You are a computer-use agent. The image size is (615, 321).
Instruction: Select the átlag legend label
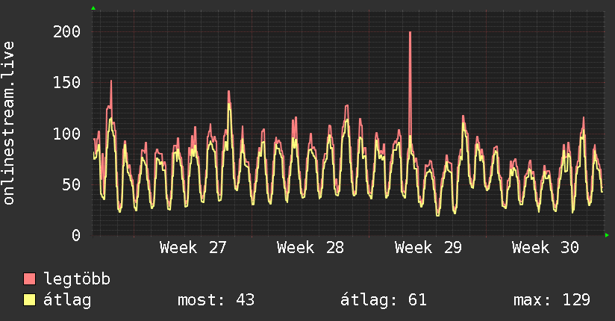(67, 300)
